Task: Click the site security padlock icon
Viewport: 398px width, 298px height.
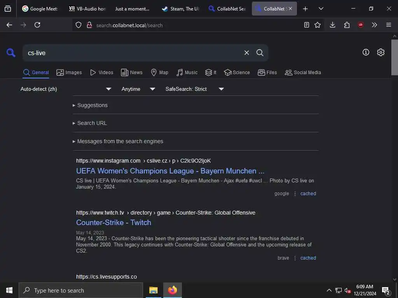Action: coord(89,25)
